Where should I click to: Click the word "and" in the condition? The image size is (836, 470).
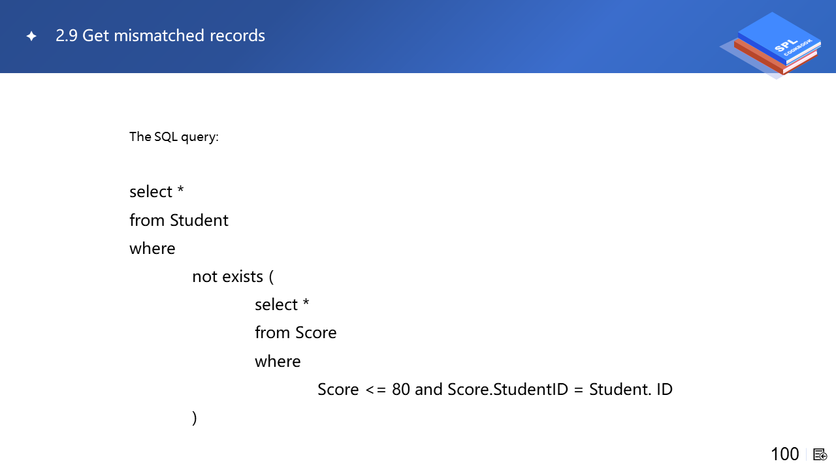[428, 390]
